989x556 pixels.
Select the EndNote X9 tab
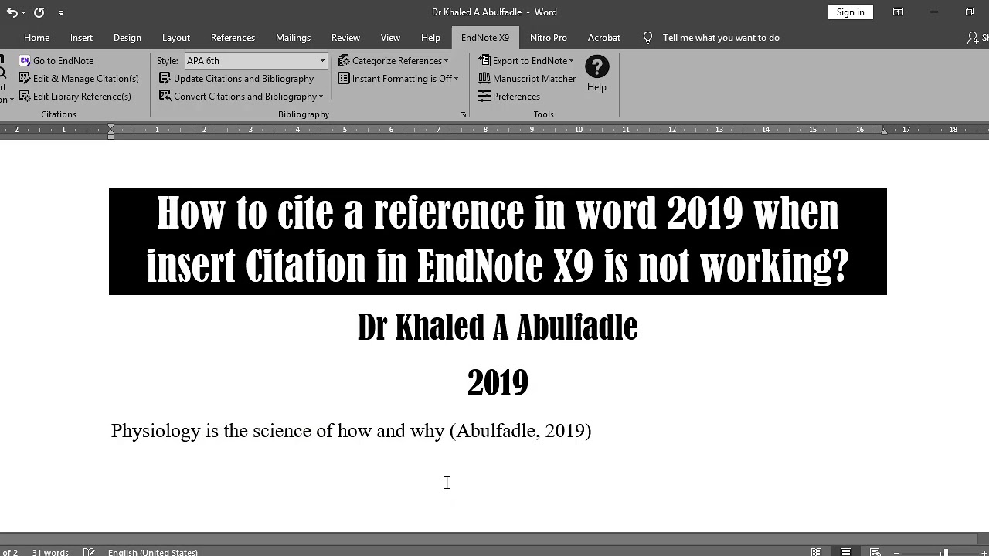click(485, 37)
